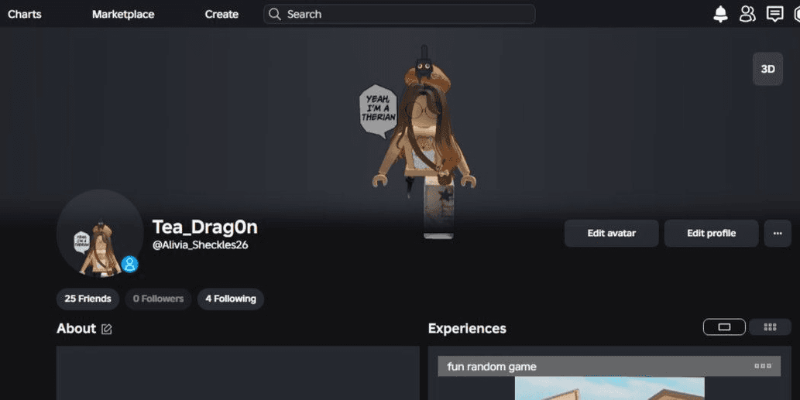
Task: Open the fun random game options dots
Action: click(763, 366)
